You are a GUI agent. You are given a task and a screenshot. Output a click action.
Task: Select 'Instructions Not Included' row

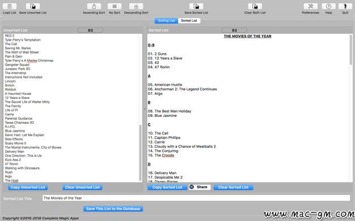click(24, 77)
